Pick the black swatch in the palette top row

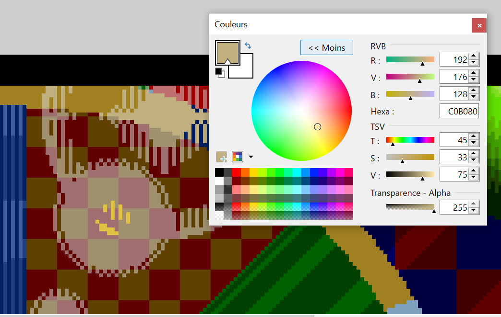219,172
